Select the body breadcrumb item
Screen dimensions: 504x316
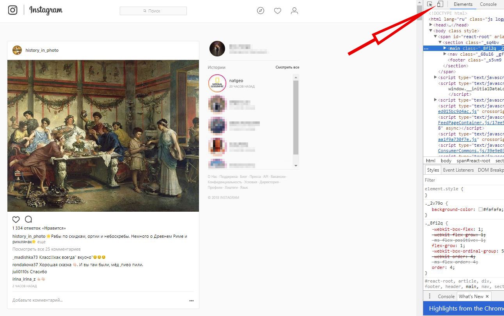(446, 161)
